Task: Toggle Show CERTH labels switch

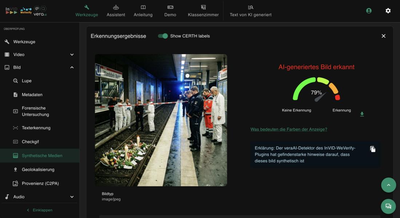Action: pos(163,36)
